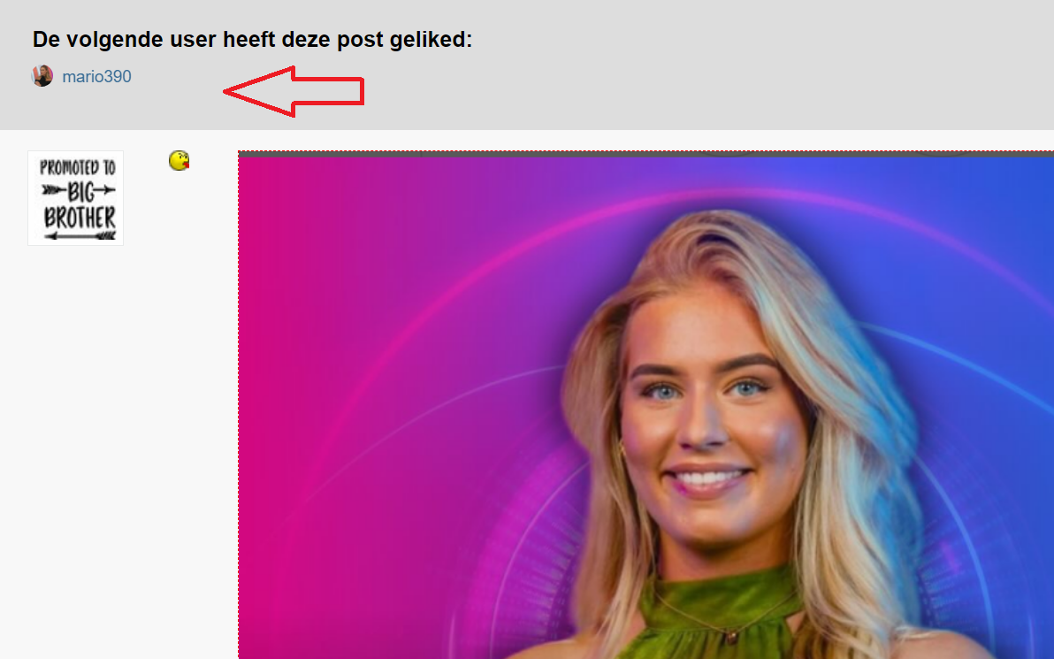
Task: Click the word "BIG" in the badge
Action: [x=80, y=192]
